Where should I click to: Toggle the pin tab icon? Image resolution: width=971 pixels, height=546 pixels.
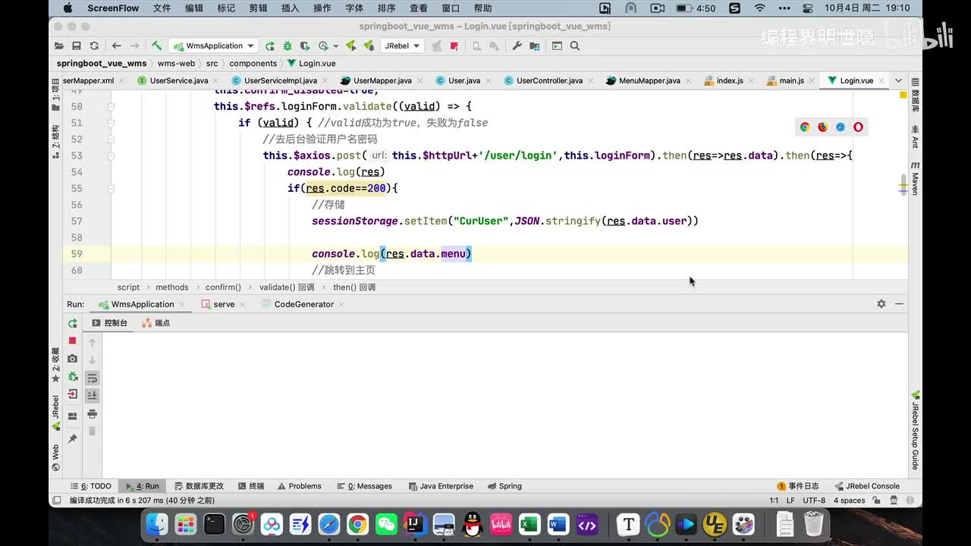pos(73,439)
